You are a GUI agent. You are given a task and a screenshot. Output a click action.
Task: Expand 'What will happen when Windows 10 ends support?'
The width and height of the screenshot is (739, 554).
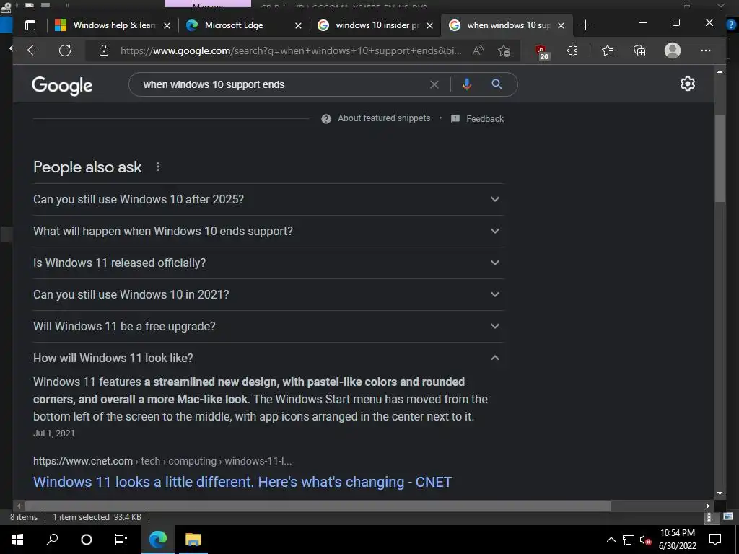pos(268,232)
